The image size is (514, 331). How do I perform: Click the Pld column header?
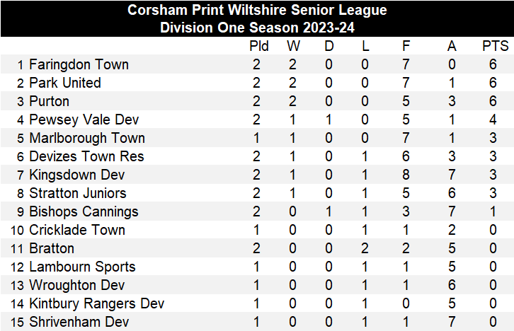click(x=259, y=46)
